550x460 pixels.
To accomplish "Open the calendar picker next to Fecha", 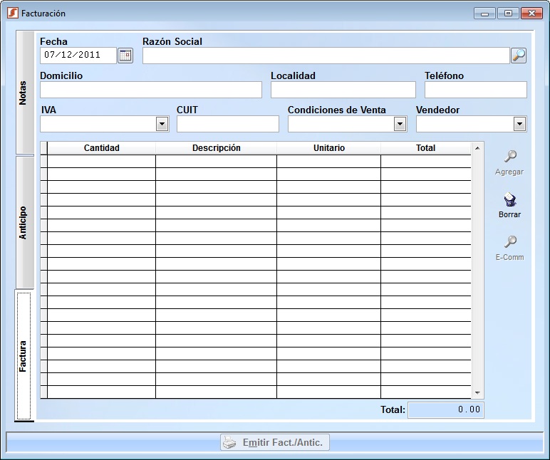I will click(125, 56).
